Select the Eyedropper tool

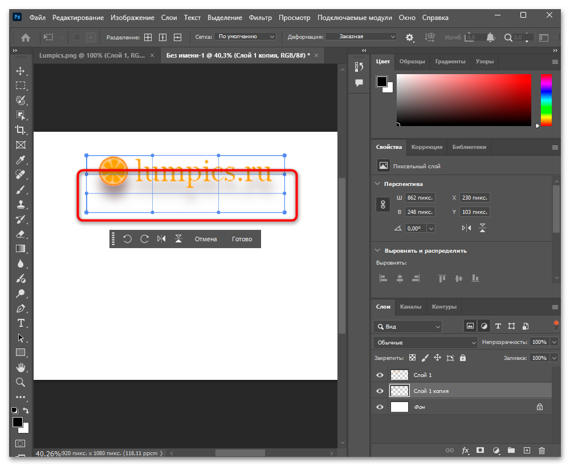(21, 160)
